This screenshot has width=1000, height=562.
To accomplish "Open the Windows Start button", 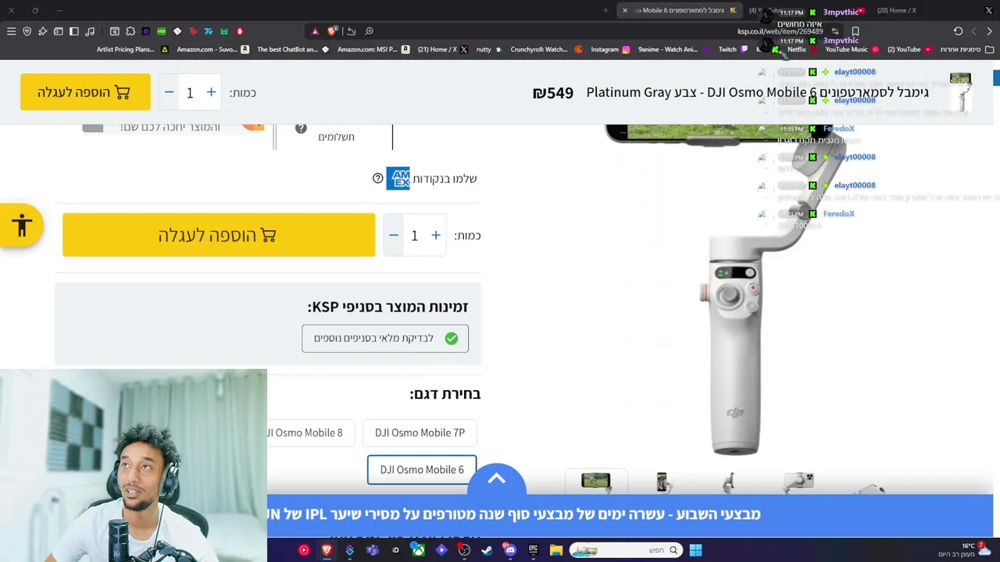I will (695, 550).
